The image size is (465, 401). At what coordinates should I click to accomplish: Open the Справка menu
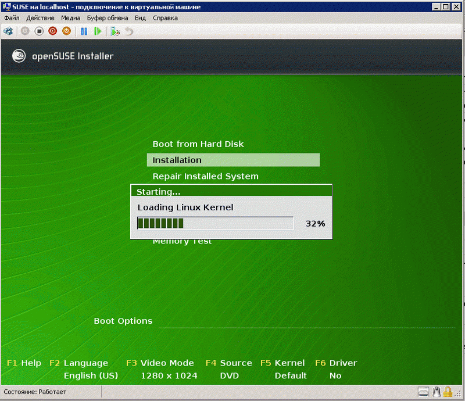point(165,18)
